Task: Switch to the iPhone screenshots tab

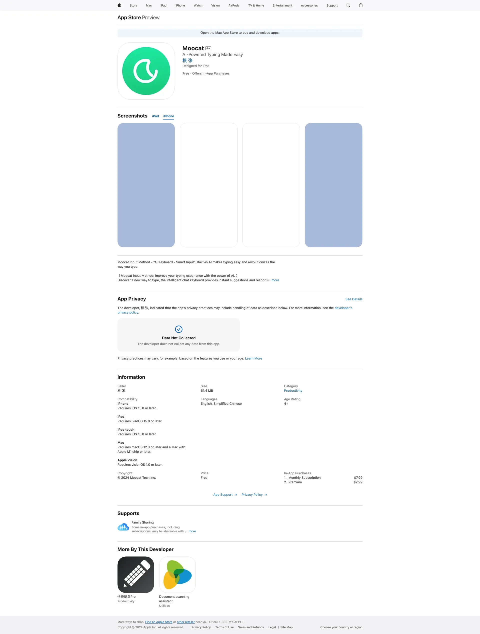Action: (x=168, y=116)
